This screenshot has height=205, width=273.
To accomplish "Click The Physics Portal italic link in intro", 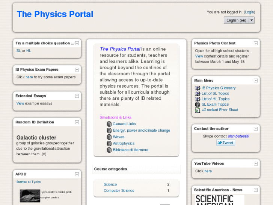I will coord(120,49).
